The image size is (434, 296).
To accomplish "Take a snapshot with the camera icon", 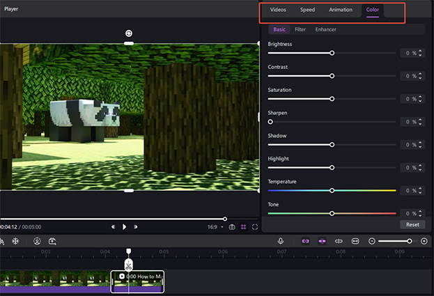I will coord(232,227).
